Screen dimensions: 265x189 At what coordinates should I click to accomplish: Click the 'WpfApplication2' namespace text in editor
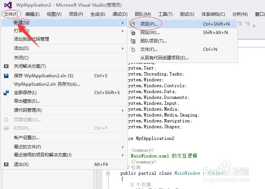click(x=155, y=138)
